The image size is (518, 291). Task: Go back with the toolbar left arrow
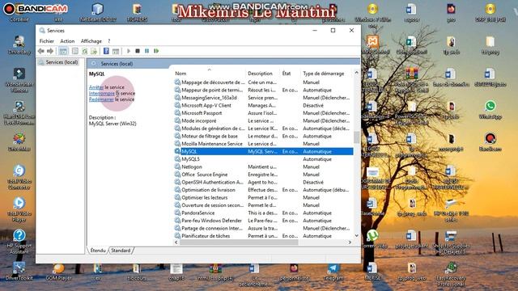(x=41, y=51)
